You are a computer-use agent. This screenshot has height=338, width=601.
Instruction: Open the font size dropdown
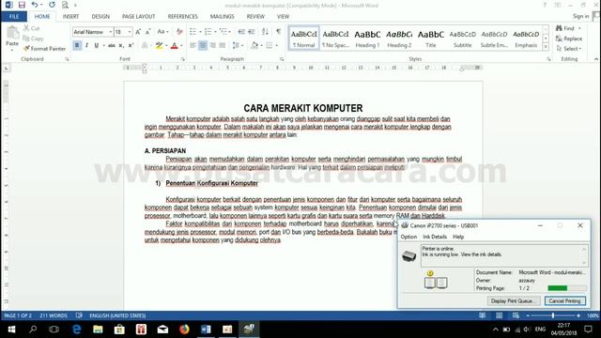130,32
